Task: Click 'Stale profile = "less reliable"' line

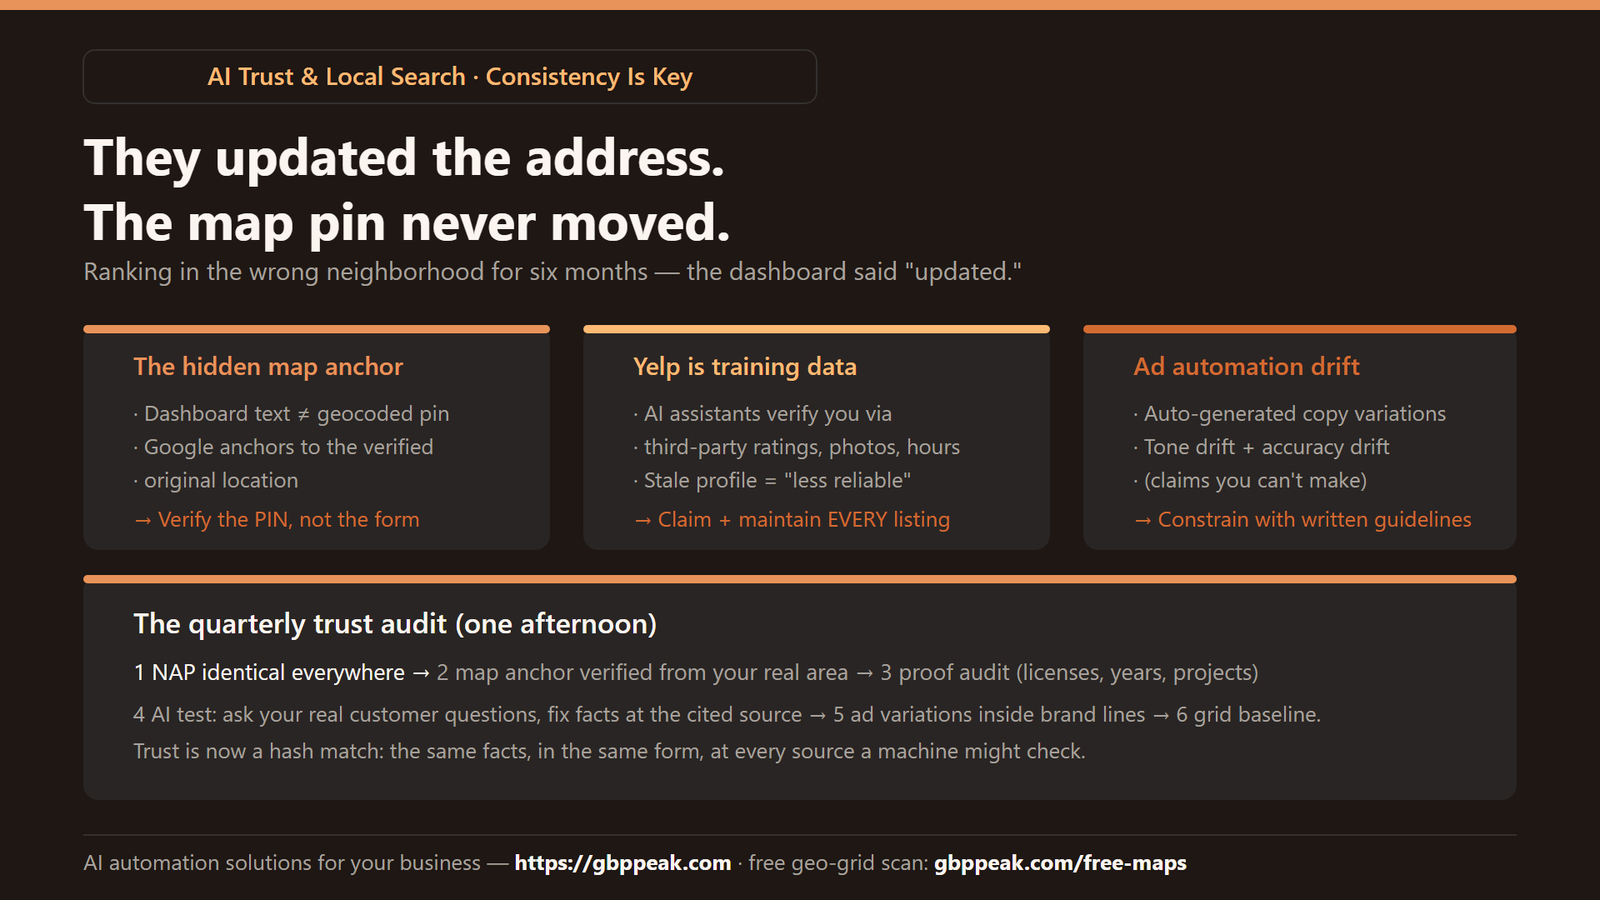Action: point(772,480)
